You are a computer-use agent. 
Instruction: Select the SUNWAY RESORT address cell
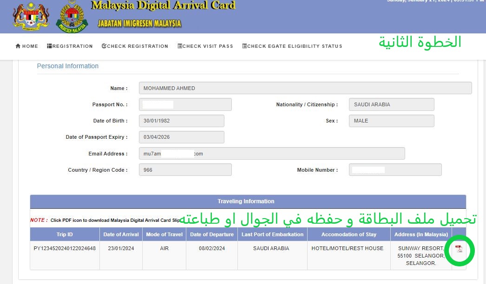421,256
